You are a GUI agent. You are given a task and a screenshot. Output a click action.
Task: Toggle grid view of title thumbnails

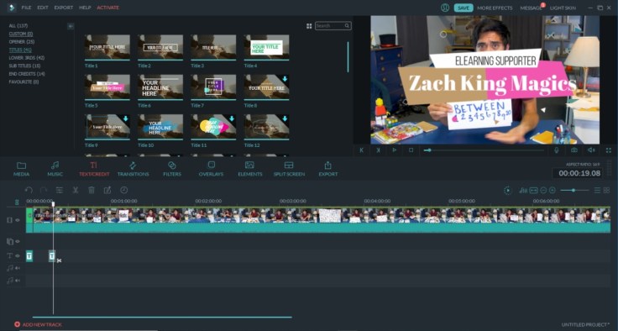pyautogui.click(x=309, y=26)
